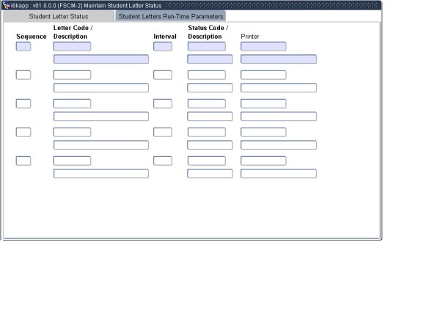440x330 pixels.
Task: Click Printer code field in fourth row
Action: pos(263,132)
